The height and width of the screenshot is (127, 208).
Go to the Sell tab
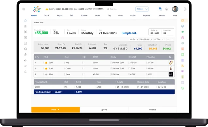[x=71, y=15]
